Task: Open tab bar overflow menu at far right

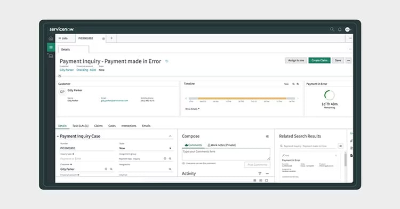Action: 350,38
